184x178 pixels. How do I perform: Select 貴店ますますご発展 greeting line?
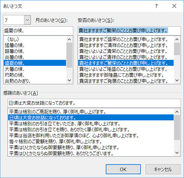(126, 81)
